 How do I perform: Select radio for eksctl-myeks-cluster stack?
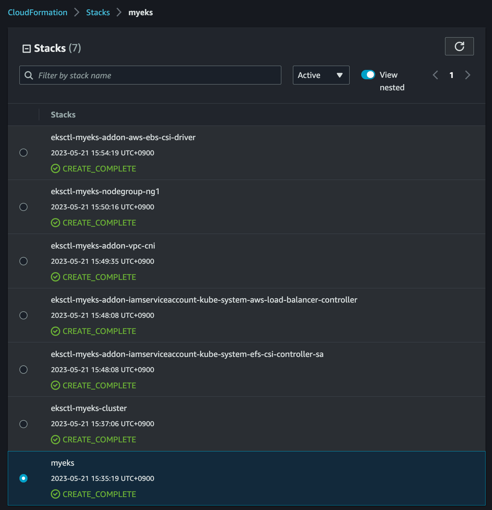pos(23,424)
